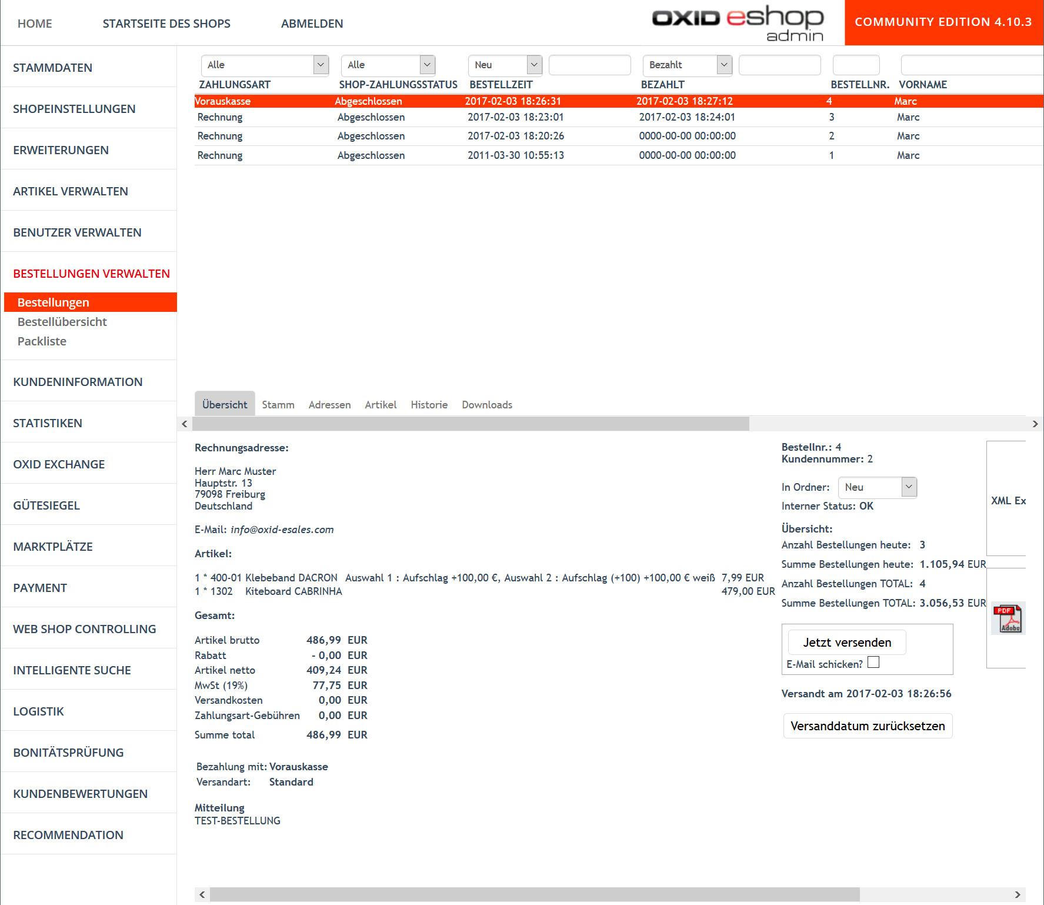
Task: Switch to the Artikel tab
Action: coord(381,405)
